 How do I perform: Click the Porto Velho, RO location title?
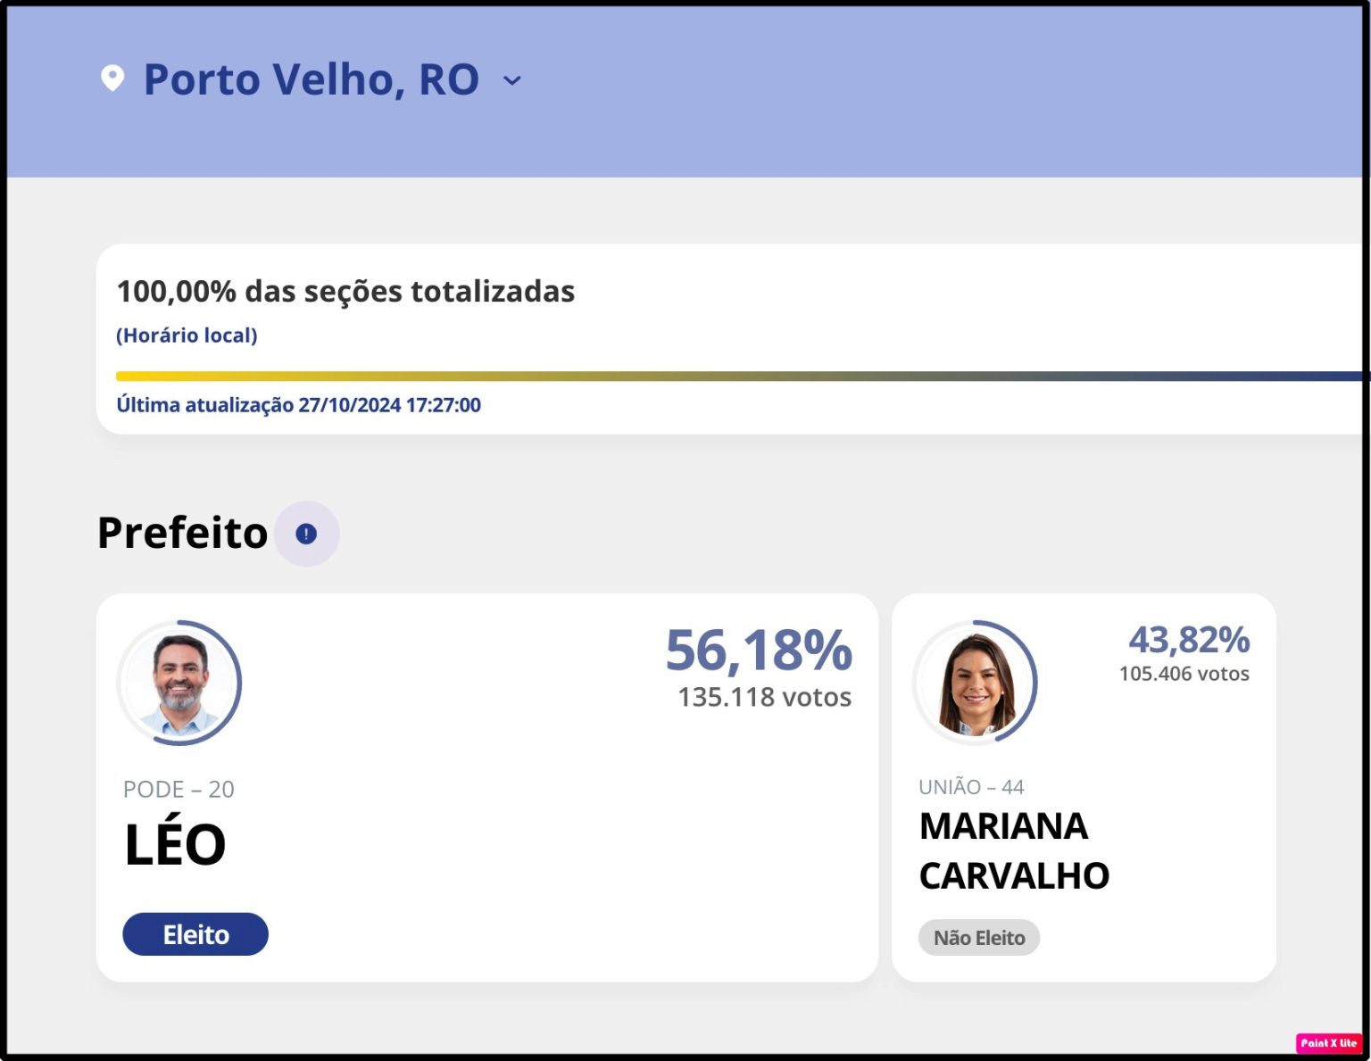pyautogui.click(x=311, y=79)
